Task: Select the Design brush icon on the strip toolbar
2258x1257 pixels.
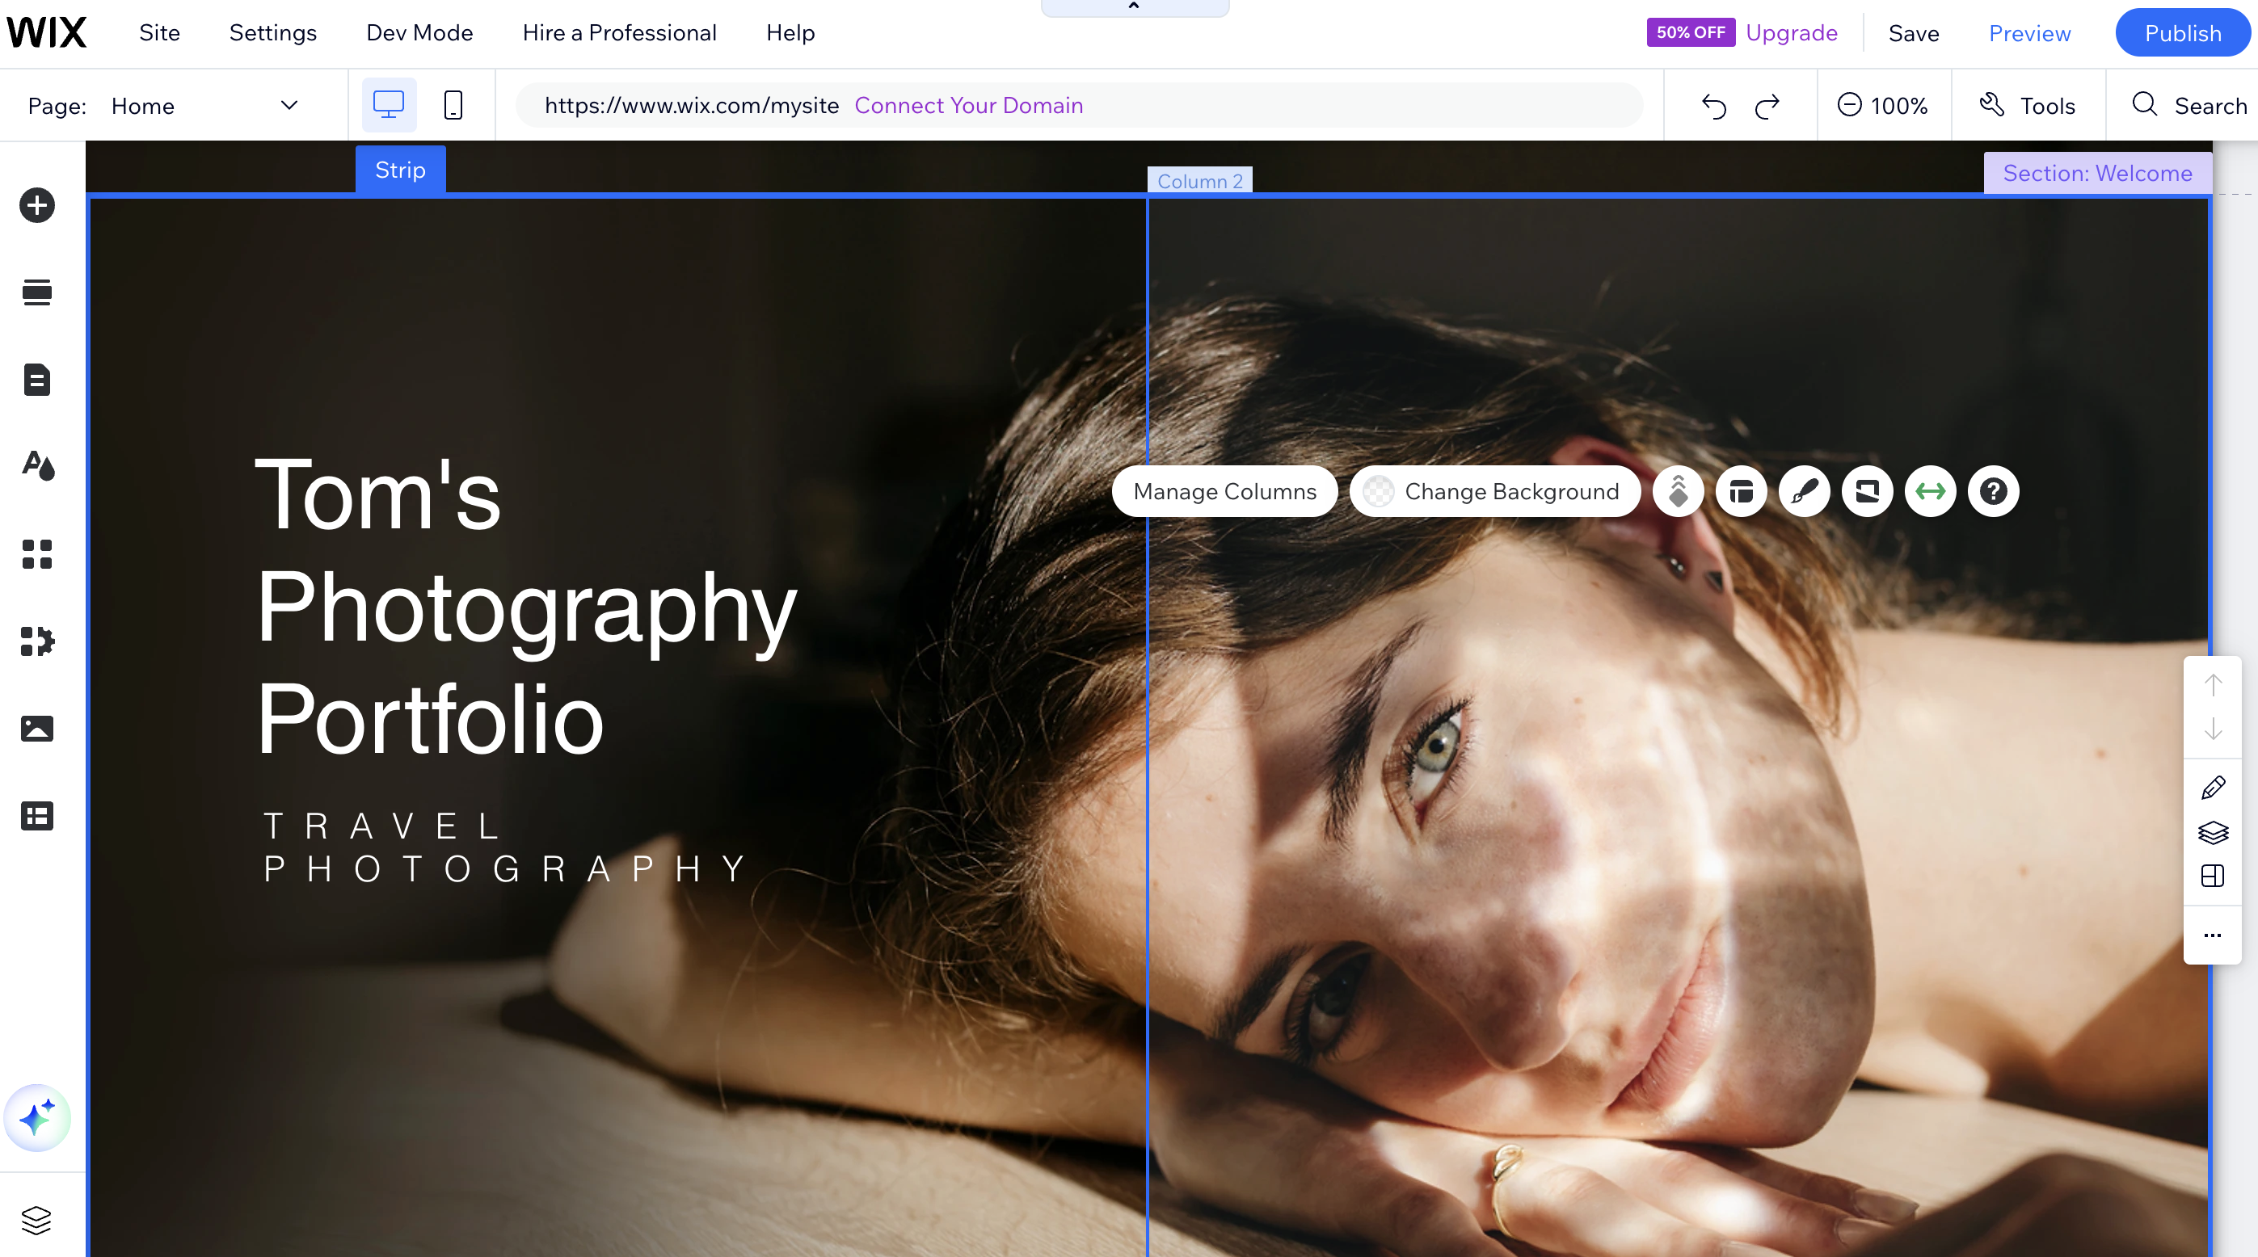Action: [1804, 491]
